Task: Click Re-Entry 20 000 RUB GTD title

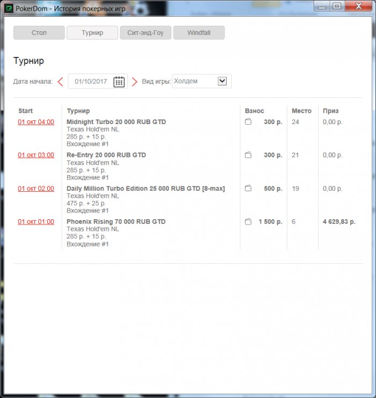Action: [106, 155]
